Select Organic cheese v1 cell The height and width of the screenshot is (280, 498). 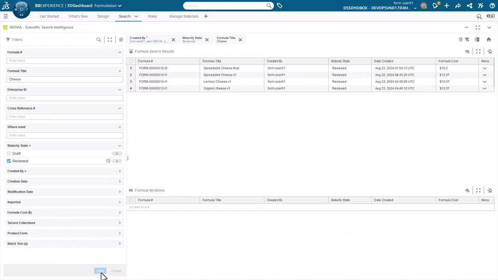point(217,89)
